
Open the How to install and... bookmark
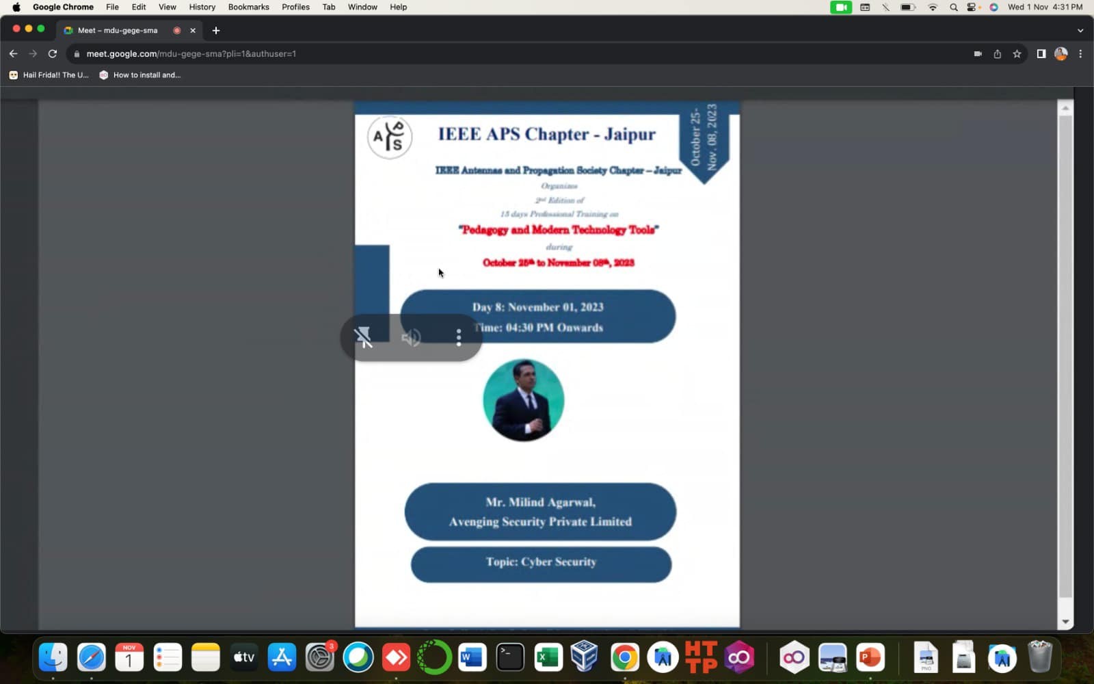click(140, 75)
